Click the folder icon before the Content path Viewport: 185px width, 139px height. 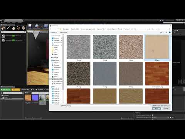[x=36, y=90]
